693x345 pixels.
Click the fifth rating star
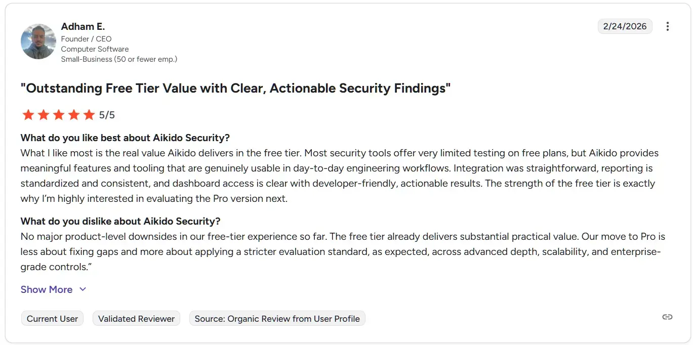click(x=89, y=115)
